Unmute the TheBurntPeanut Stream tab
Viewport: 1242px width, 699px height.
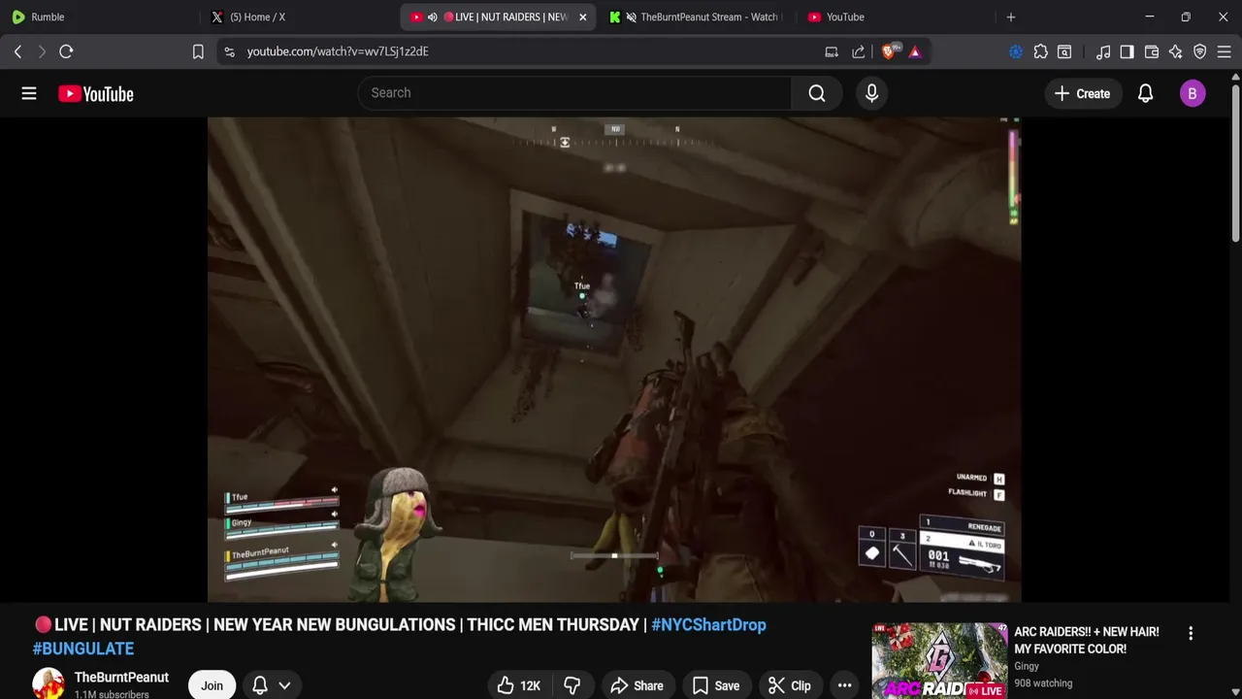632,17
